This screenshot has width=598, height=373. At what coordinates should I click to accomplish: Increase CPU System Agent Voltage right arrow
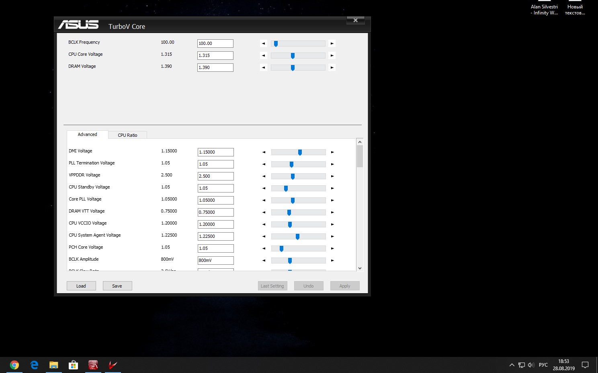coord(332,236)
